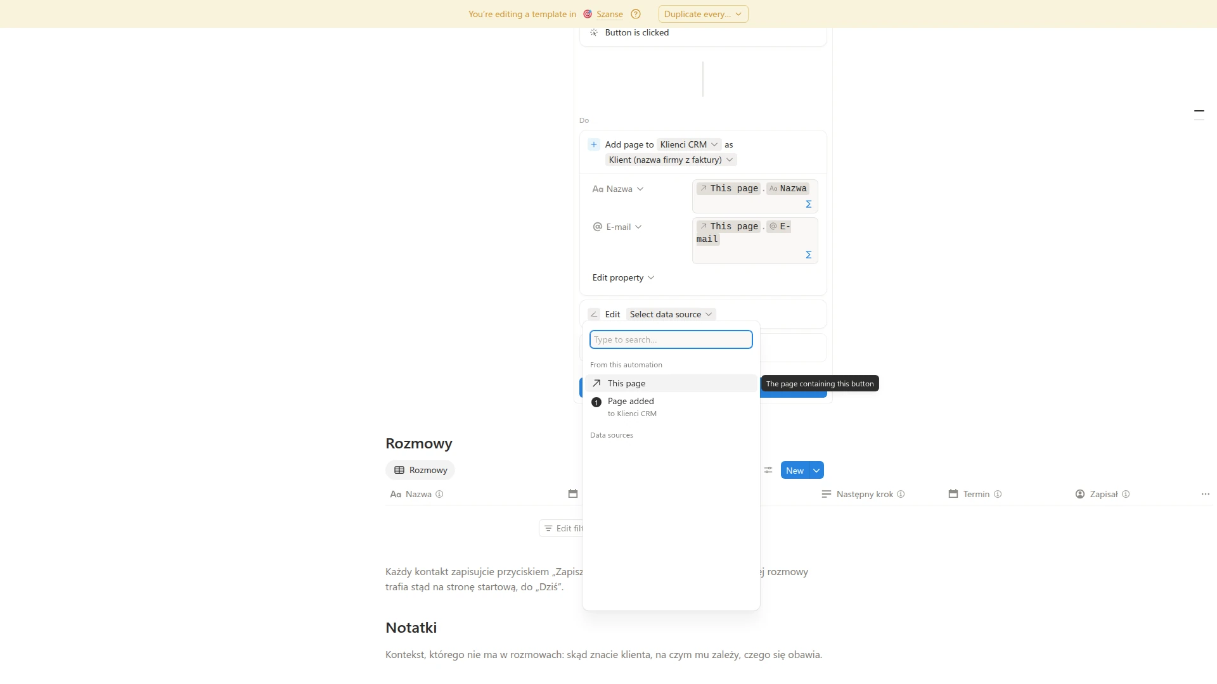Screen dimensions: 1217x684
Task: Expand the Klienci CRM database selector
Action: 689,144
